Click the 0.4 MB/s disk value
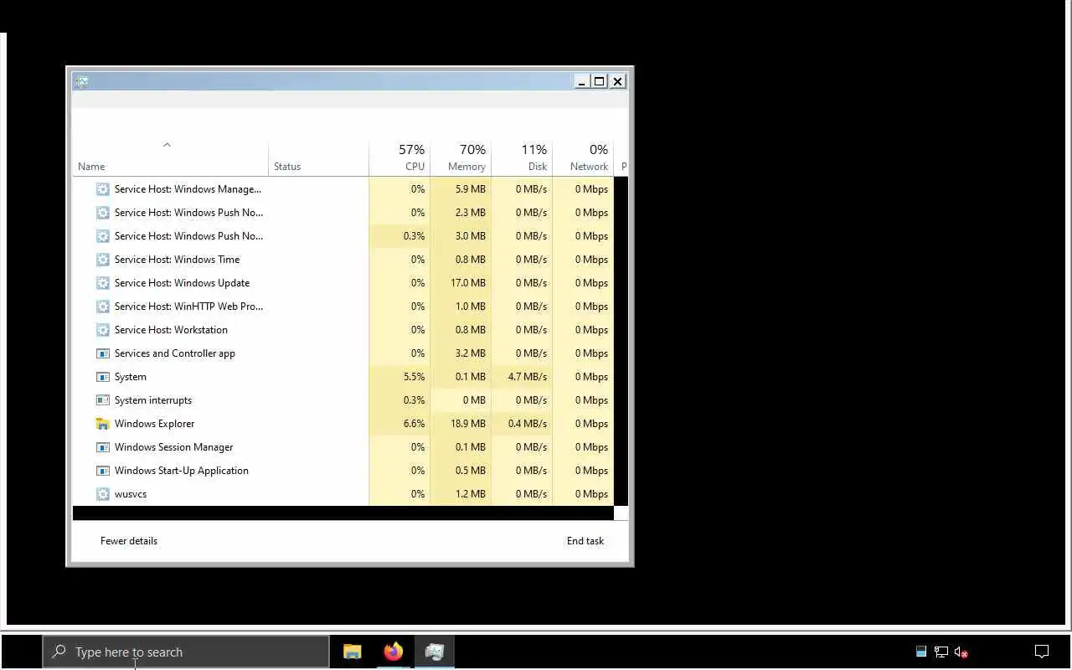 click(528, 424)
